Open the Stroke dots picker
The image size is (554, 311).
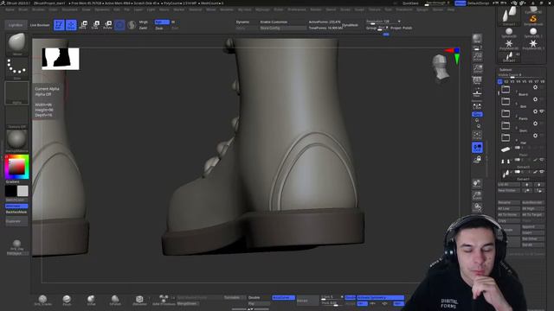(x=16, y=68)
